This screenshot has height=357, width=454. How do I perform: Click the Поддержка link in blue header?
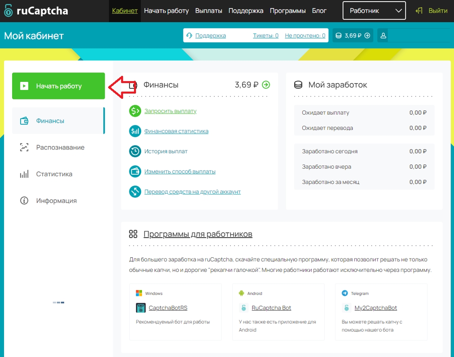point(211,36)
